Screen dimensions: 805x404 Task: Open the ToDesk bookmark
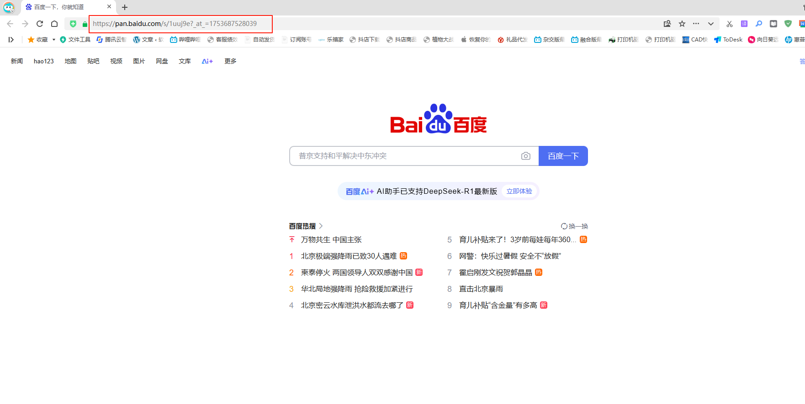(729, 40)
